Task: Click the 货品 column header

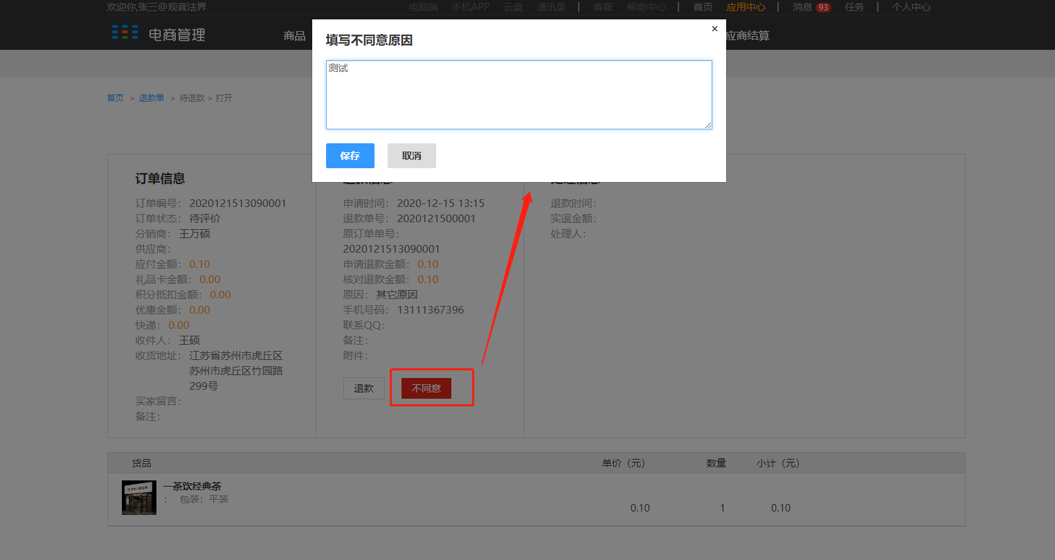Action: click(141, 463)
